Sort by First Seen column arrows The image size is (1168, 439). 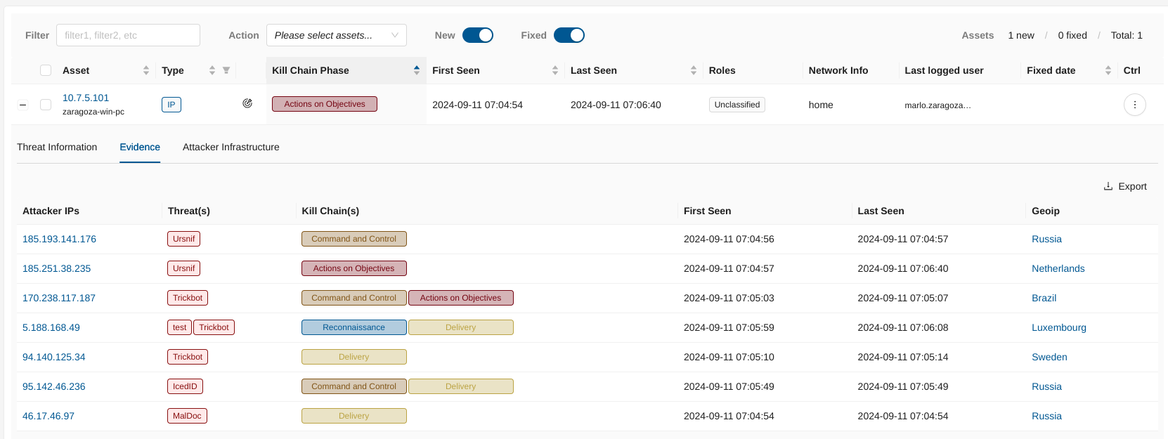pyautogui.click(x=555, y=70)
